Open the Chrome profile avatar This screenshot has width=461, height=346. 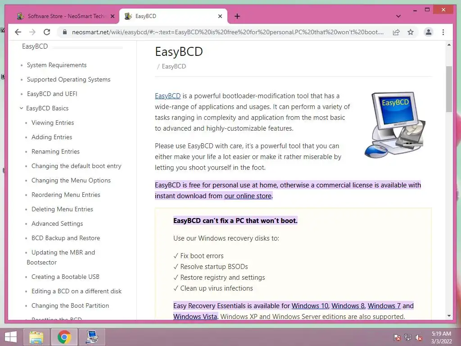[x=429, y=32]
